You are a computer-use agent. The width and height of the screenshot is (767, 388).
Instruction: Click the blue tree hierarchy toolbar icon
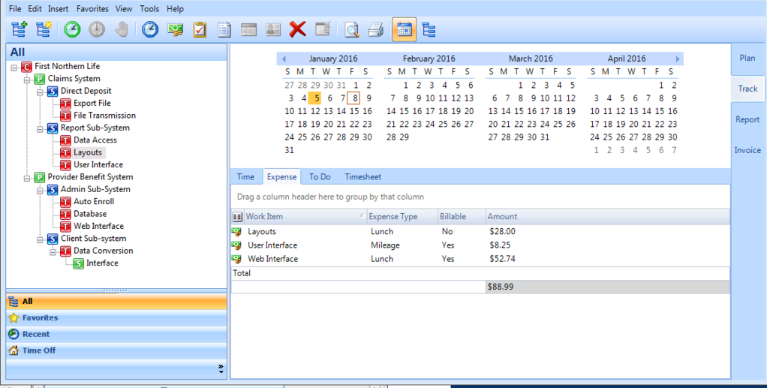[429, 30]
